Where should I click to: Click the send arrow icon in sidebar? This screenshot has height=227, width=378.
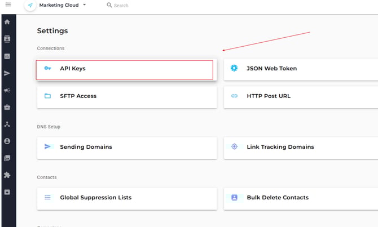coord(7,73)
